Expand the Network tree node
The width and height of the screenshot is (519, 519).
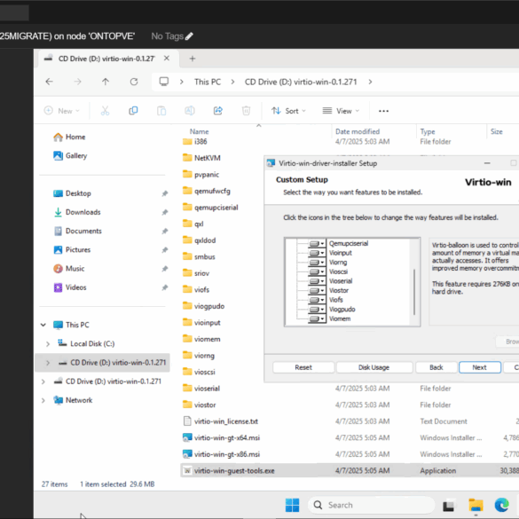point(43,400)
